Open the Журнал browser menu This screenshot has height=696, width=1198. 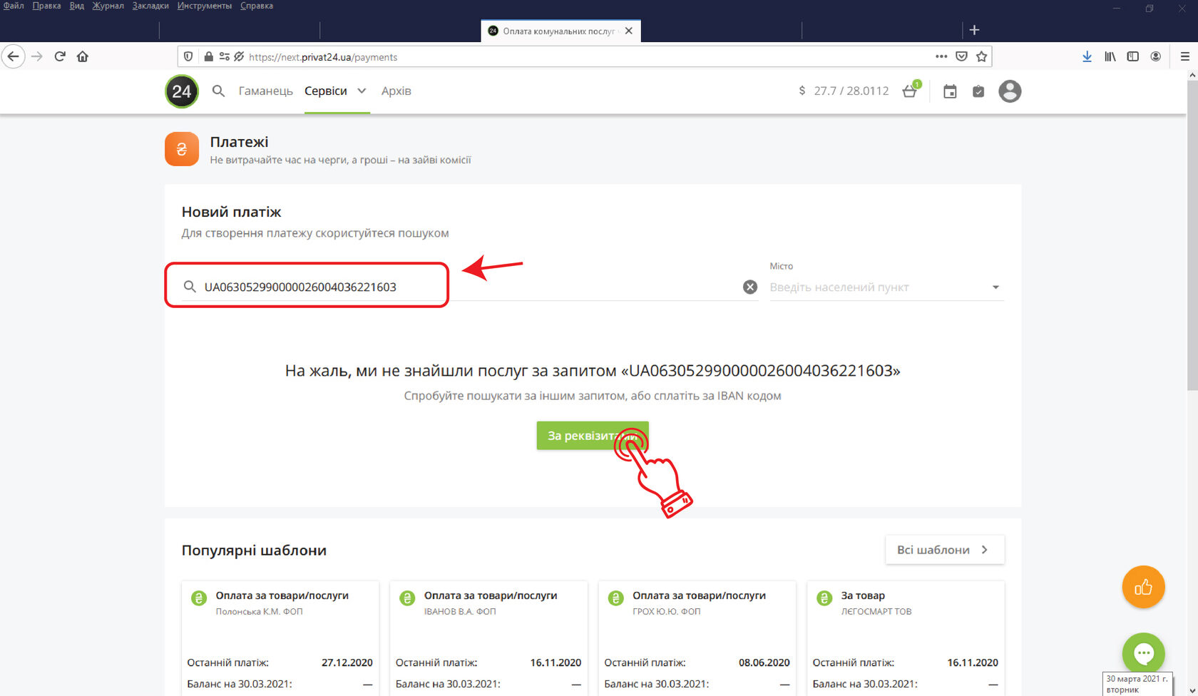pyautogui.click(x=108, y=6)
